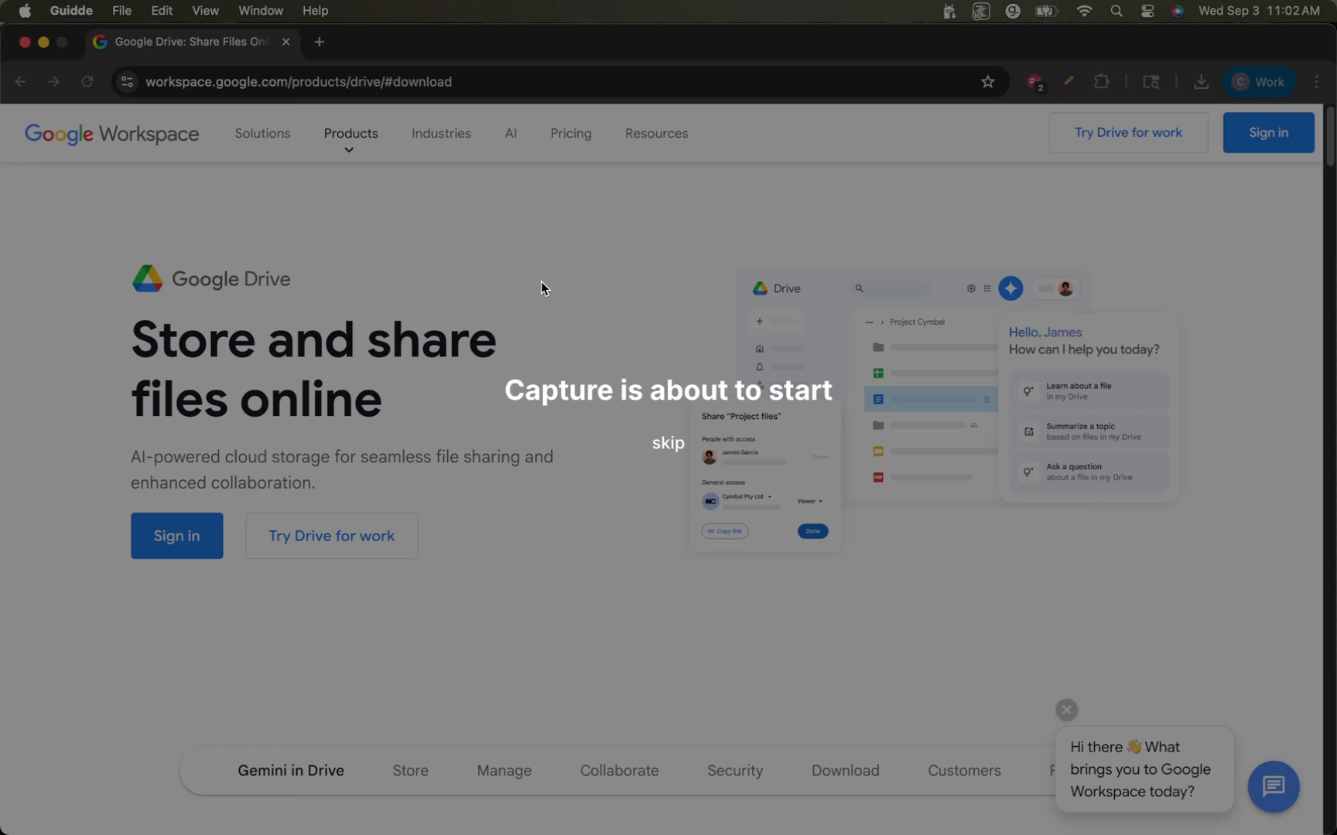Select the Collaborate section tab
Image resolution: width=1337 pixels, height=835 pixels.
click(x=619, y=770)
